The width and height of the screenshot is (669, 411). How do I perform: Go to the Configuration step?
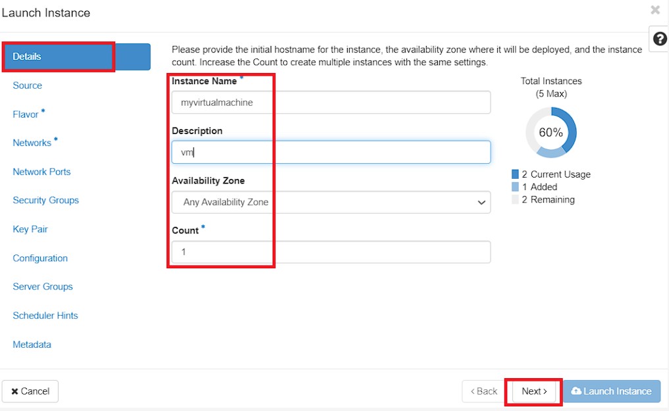pos(40,258)
